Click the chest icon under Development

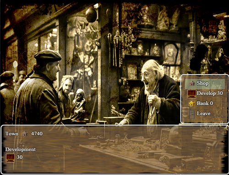coord(10,158)
